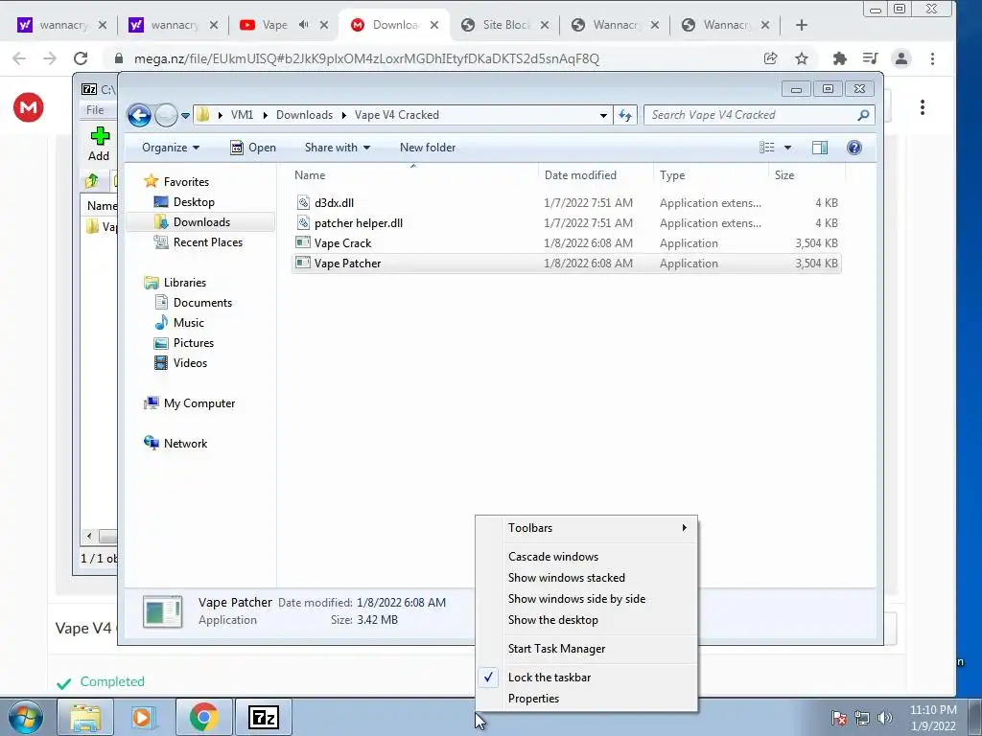Open Documents library
982x736 pixels.
pos(193,302)
